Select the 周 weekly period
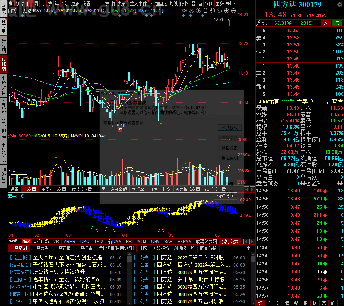 tap(36, 3)
